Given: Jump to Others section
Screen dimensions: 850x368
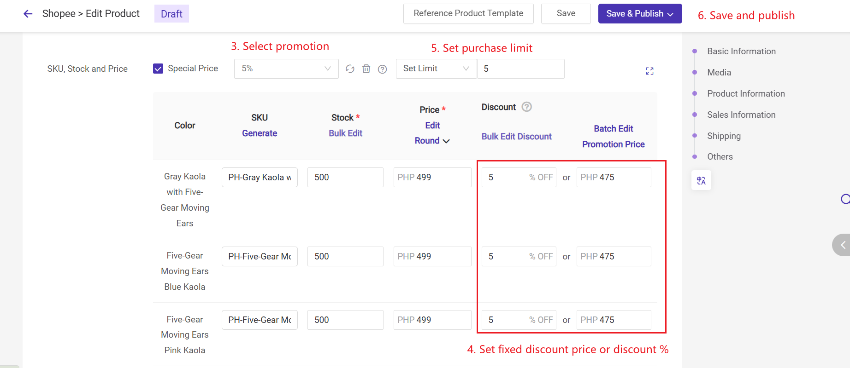Looking at the screenshot, I should coord(720,156).
